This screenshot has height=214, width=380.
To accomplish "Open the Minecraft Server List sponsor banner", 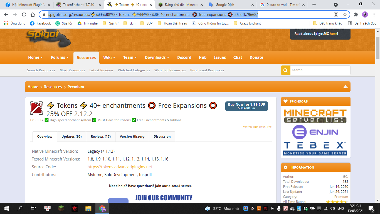I will [315, 116].
